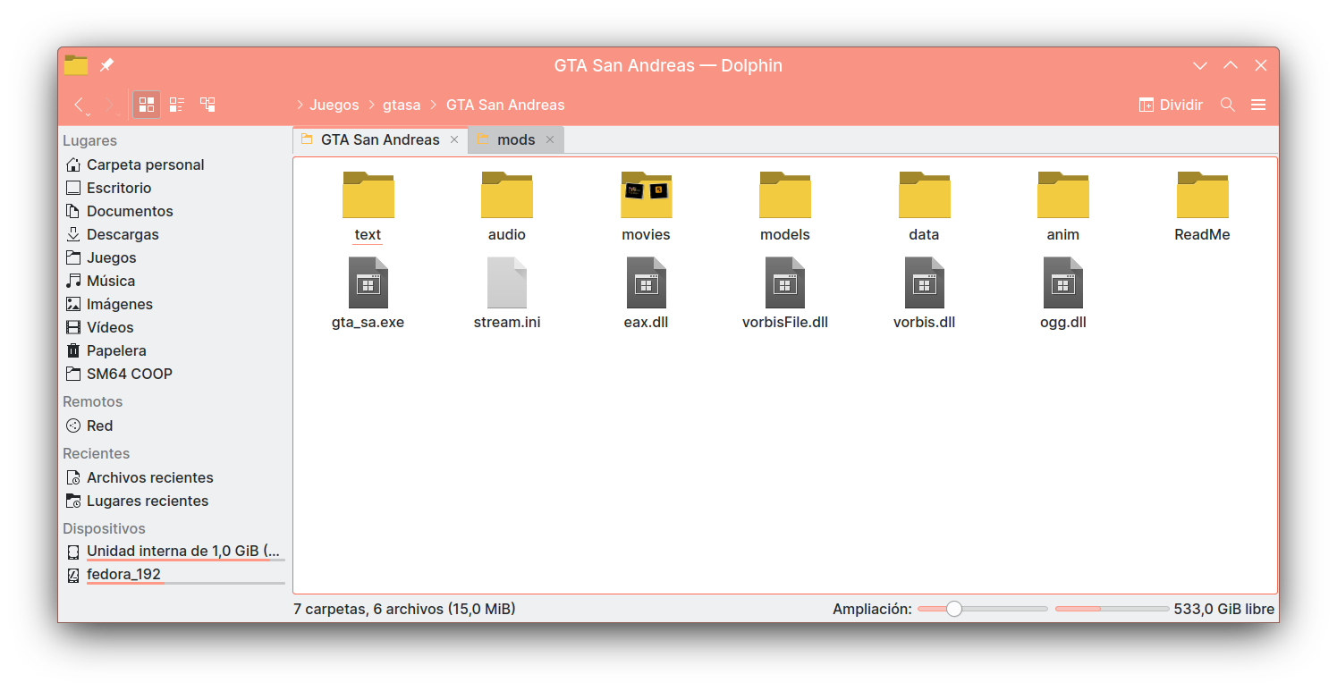The image size is (1337, 691).
Task: Open Red network location
Action: [x=174, y=426]
